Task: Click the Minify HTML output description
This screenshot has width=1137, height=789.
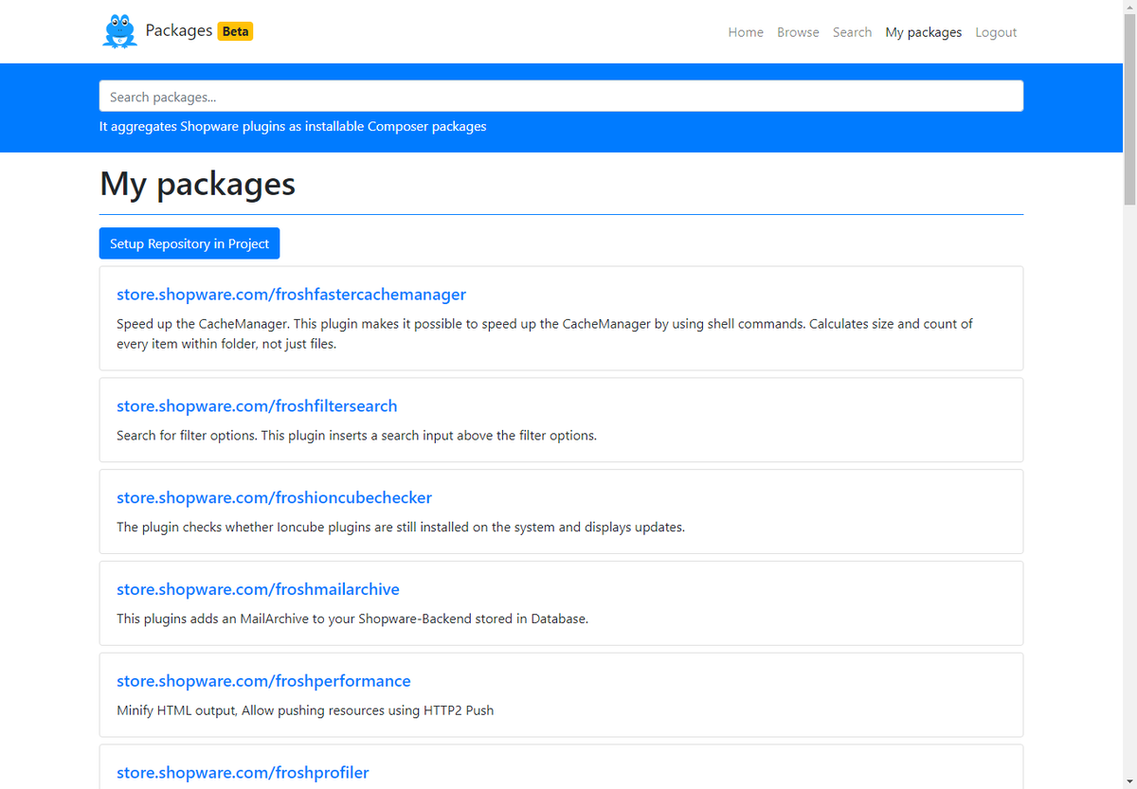Action: [x=305, y=710]
